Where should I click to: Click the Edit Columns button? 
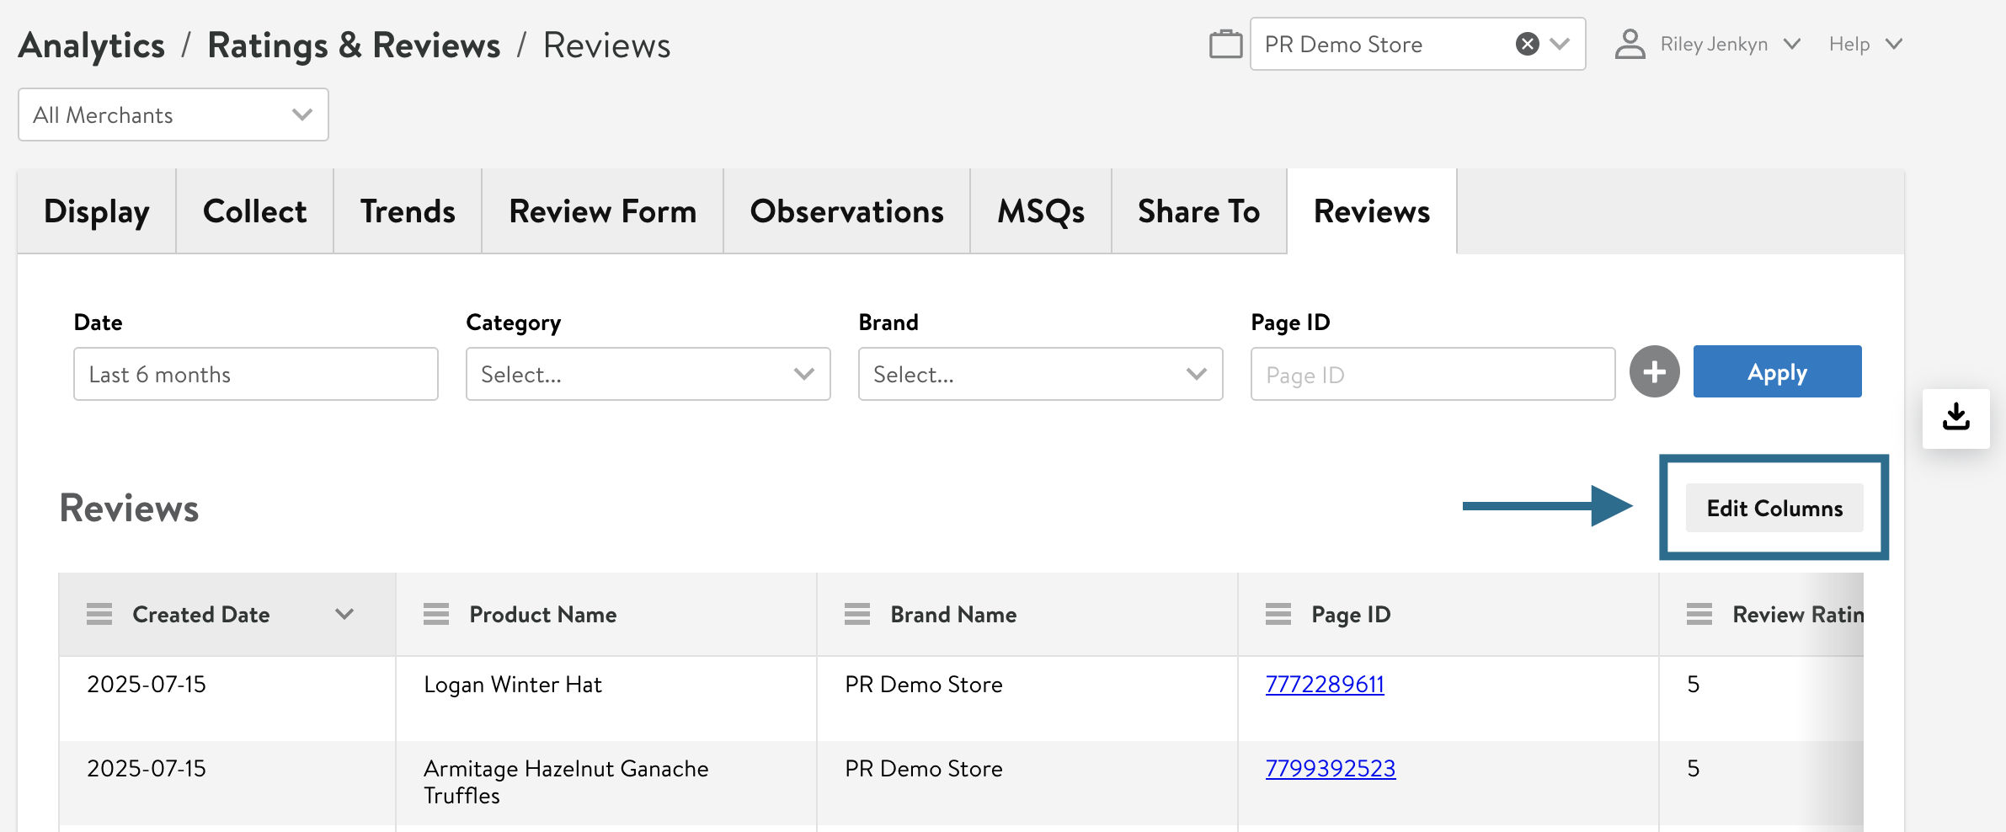tap(1774, 508)
